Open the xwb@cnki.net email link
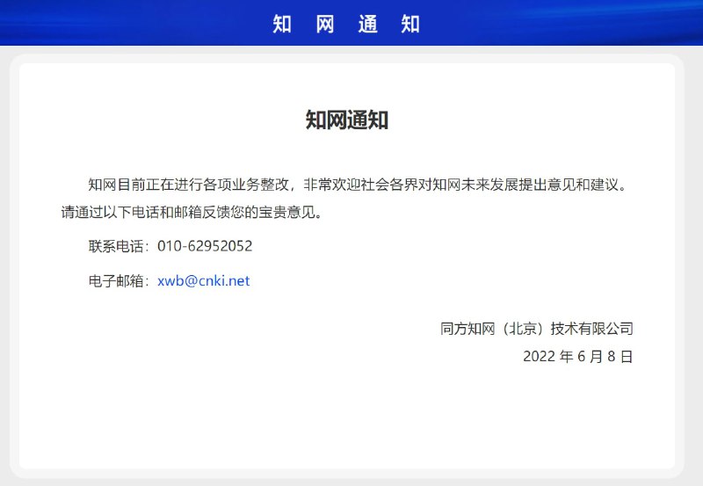 click(x=204, y=281)
